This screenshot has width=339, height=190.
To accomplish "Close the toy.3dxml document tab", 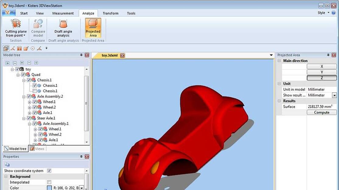I will point(122,55).
